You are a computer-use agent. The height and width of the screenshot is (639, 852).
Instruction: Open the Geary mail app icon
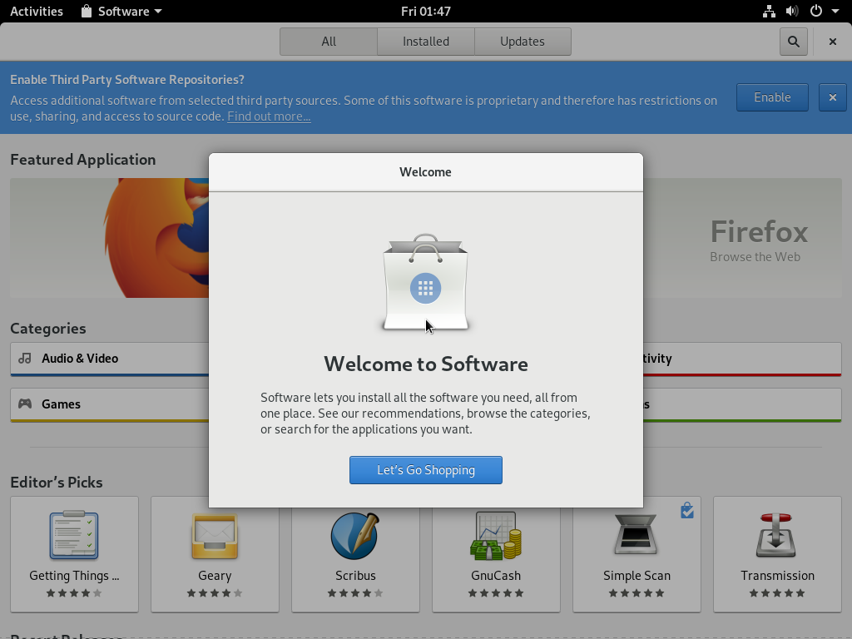(215, 536)
